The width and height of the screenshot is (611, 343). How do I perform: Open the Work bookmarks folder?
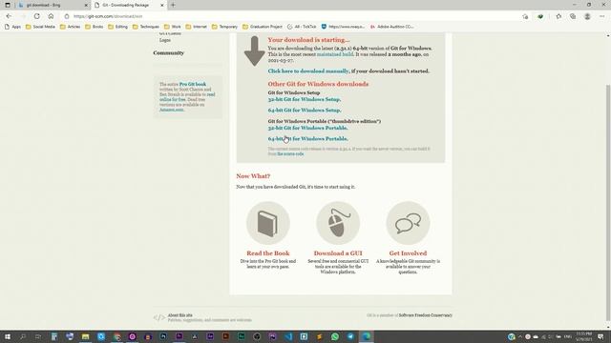173,27
